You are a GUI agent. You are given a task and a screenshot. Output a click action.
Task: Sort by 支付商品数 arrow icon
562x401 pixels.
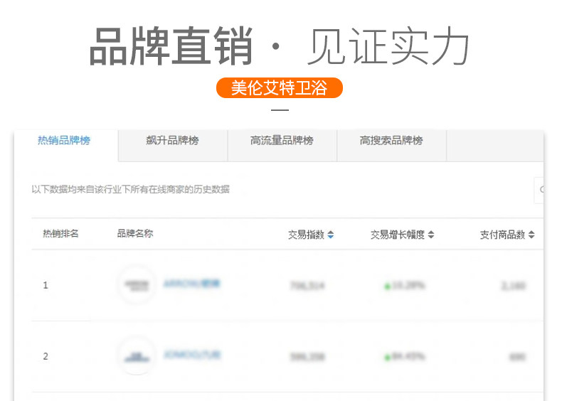[x=531, y=235]
